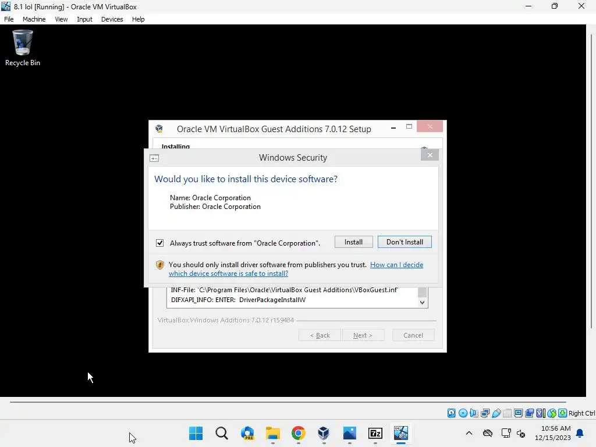Open File Explorer from the taskbar
596x447 pixels.
click(272, 433)
